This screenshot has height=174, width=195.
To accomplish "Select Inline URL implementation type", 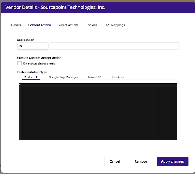I will pos(95,77).
